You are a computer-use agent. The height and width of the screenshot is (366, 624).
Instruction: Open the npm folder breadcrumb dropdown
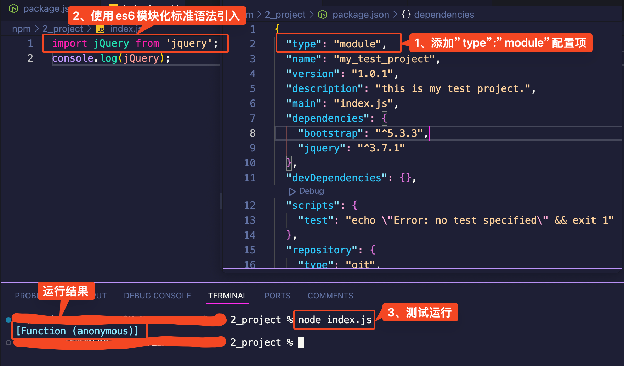21,29
